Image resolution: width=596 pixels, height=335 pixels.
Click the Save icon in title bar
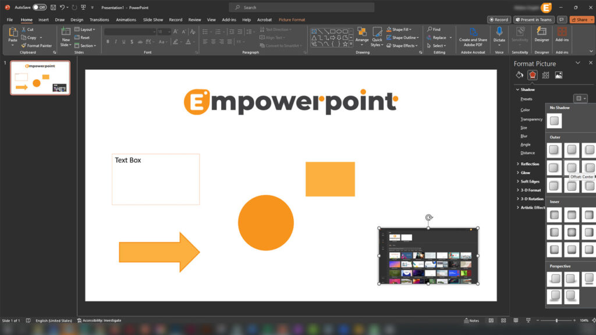click(x=53, y=7)
